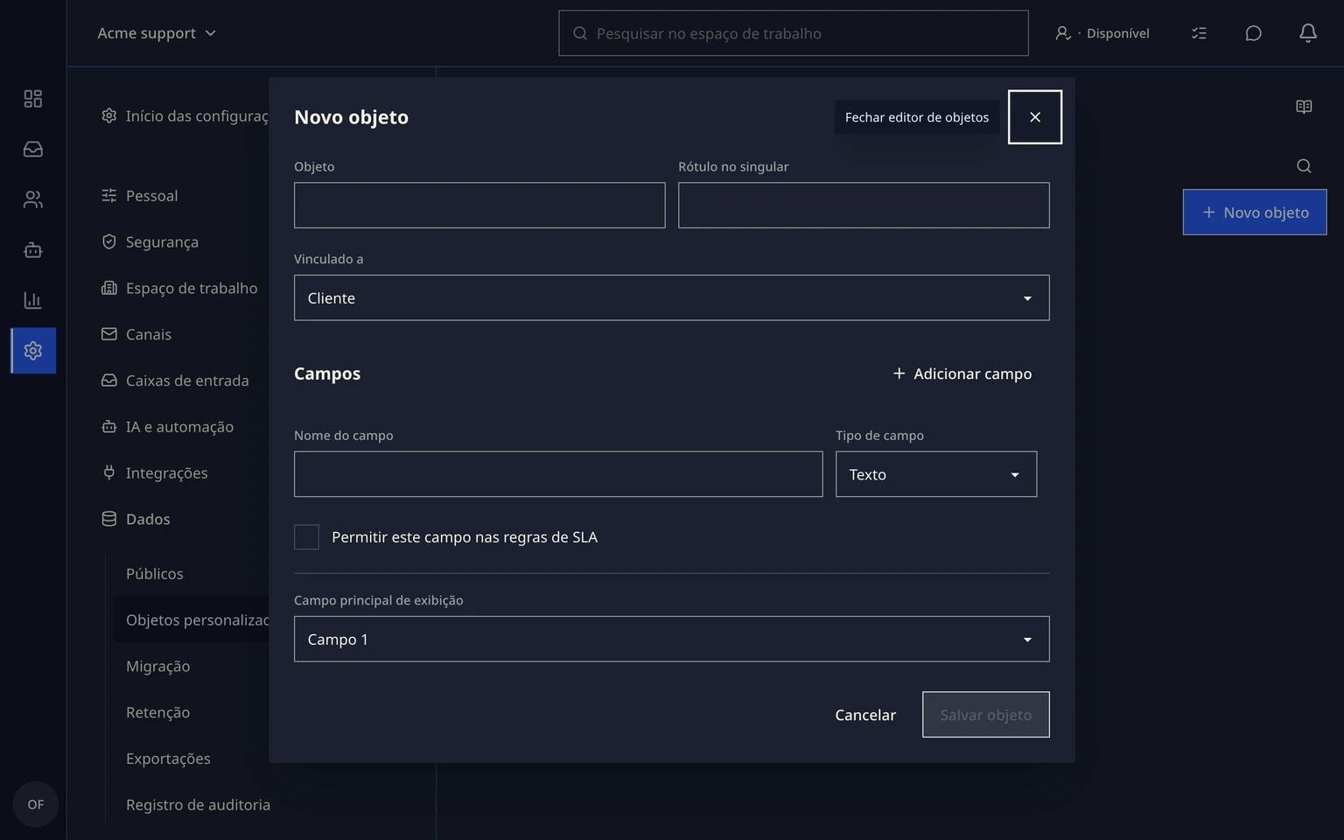Focus the Objeto name input field
The height and width of the screenshot is (840, 1344).
pos(479,206)
